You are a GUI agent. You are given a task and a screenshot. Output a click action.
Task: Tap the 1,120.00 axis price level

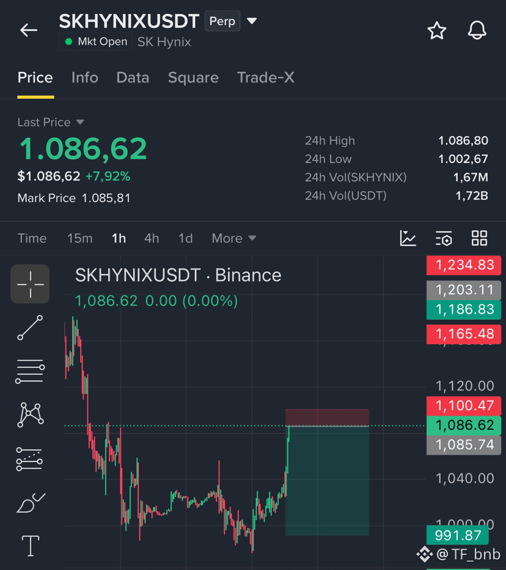click(x=465, y=386)
